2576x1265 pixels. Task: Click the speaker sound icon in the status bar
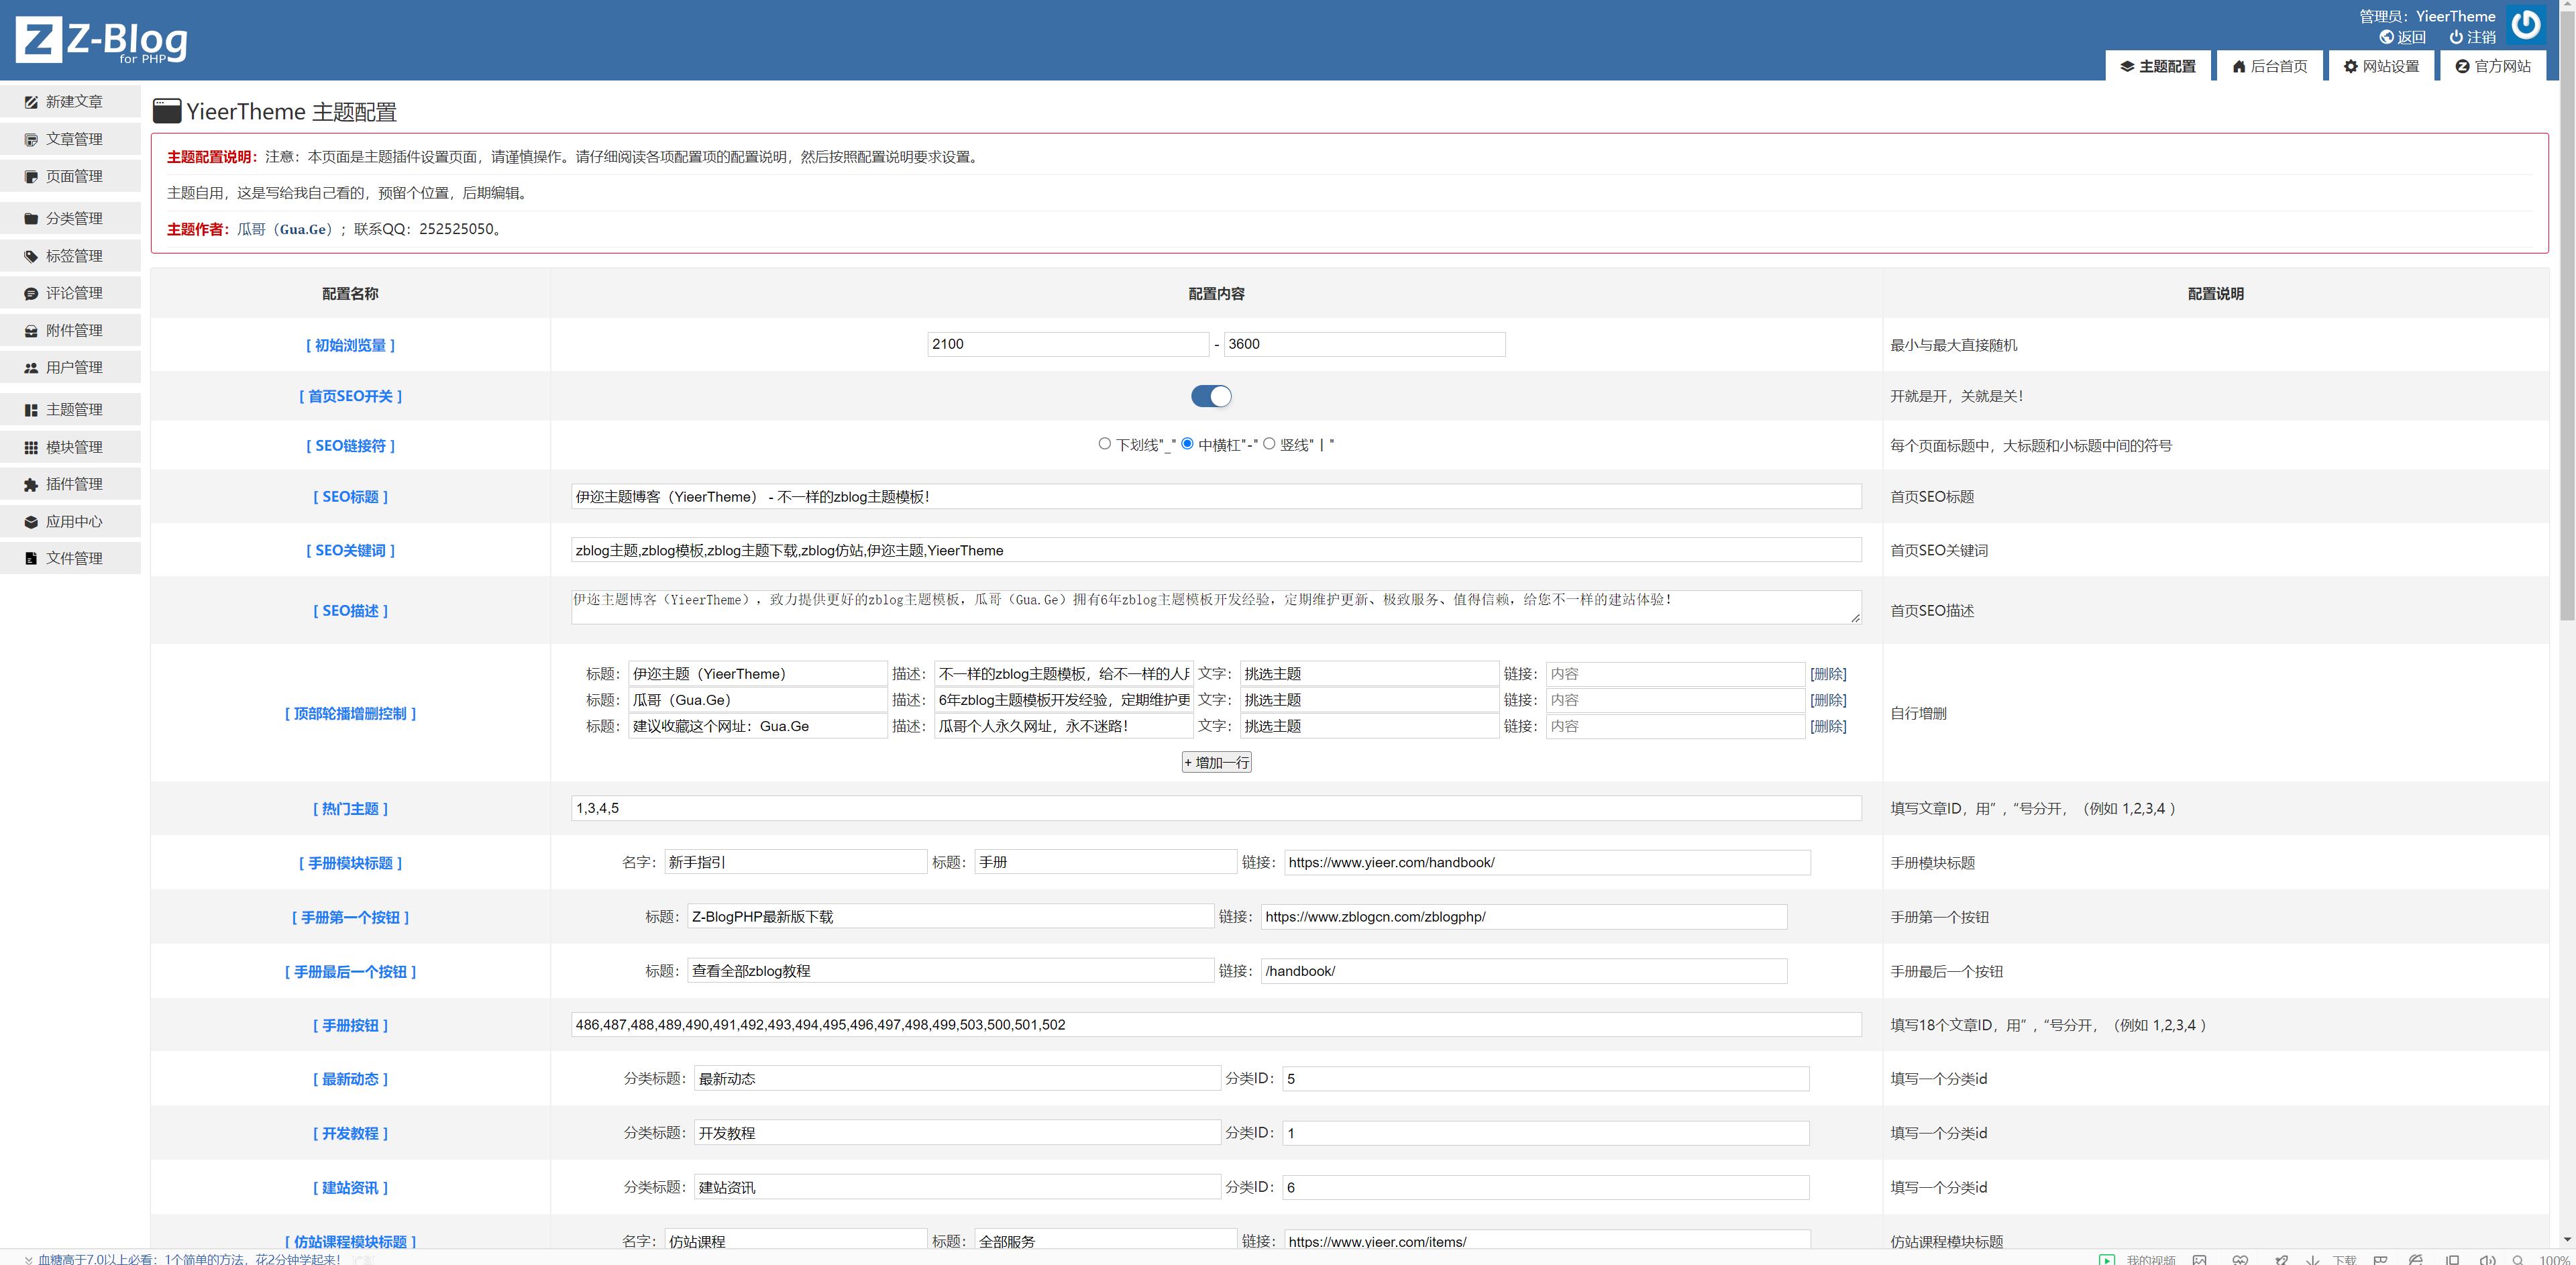pos(2487,1259)
